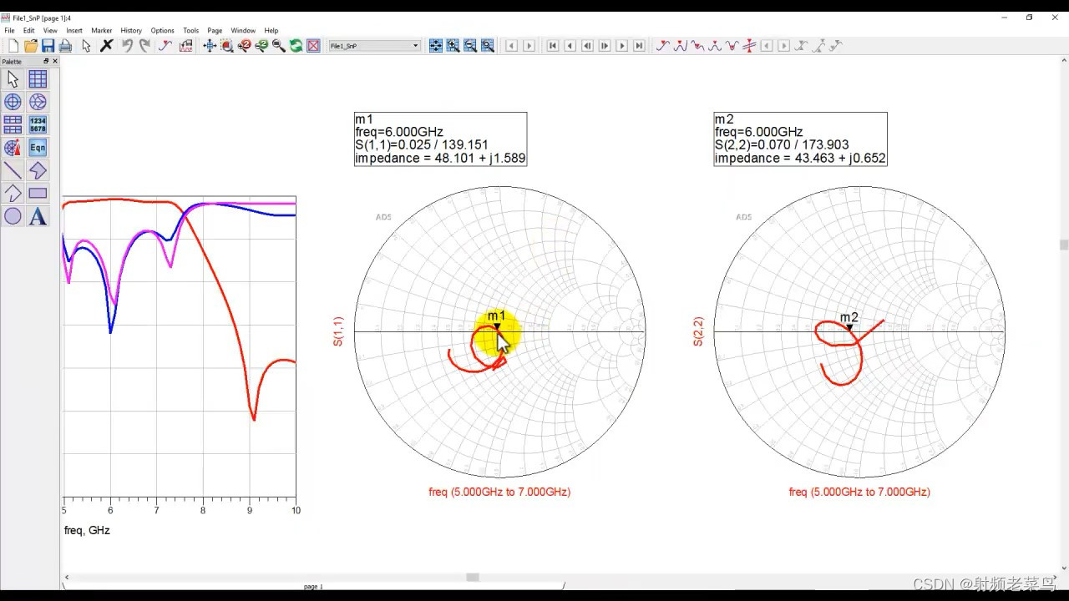Screen dimensions: 1069x601
Task: Undock the Palette panel
Action: pos(46,61)
